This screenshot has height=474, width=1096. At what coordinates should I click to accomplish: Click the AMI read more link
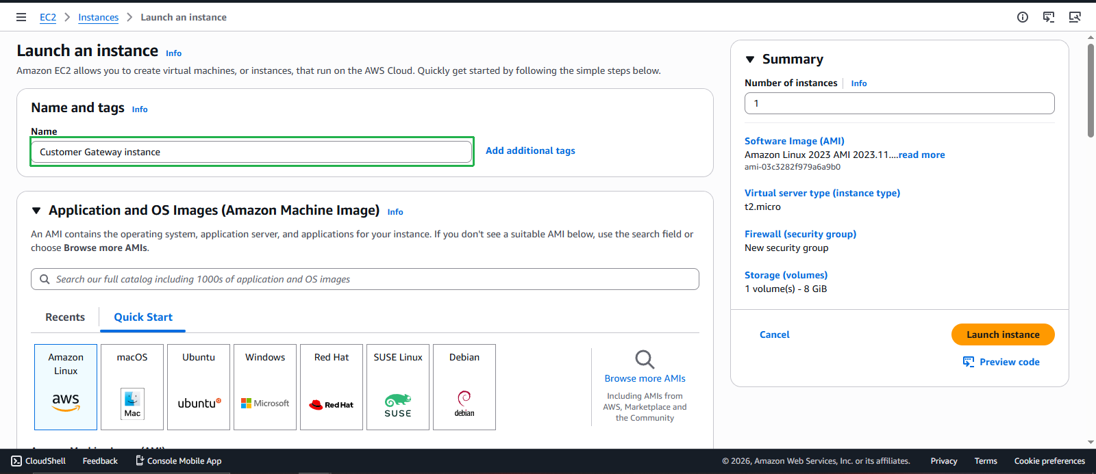click(x=922, y=155)
